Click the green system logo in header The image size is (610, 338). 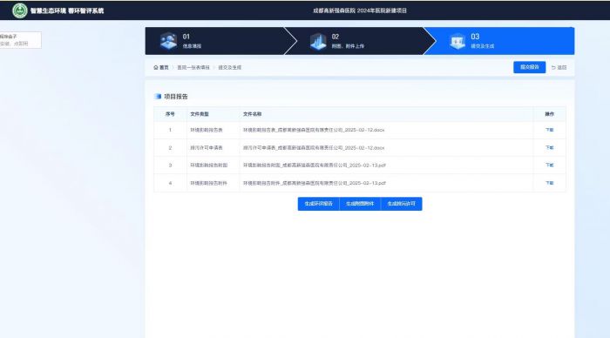pyautogui.click(x=19, y=10)
